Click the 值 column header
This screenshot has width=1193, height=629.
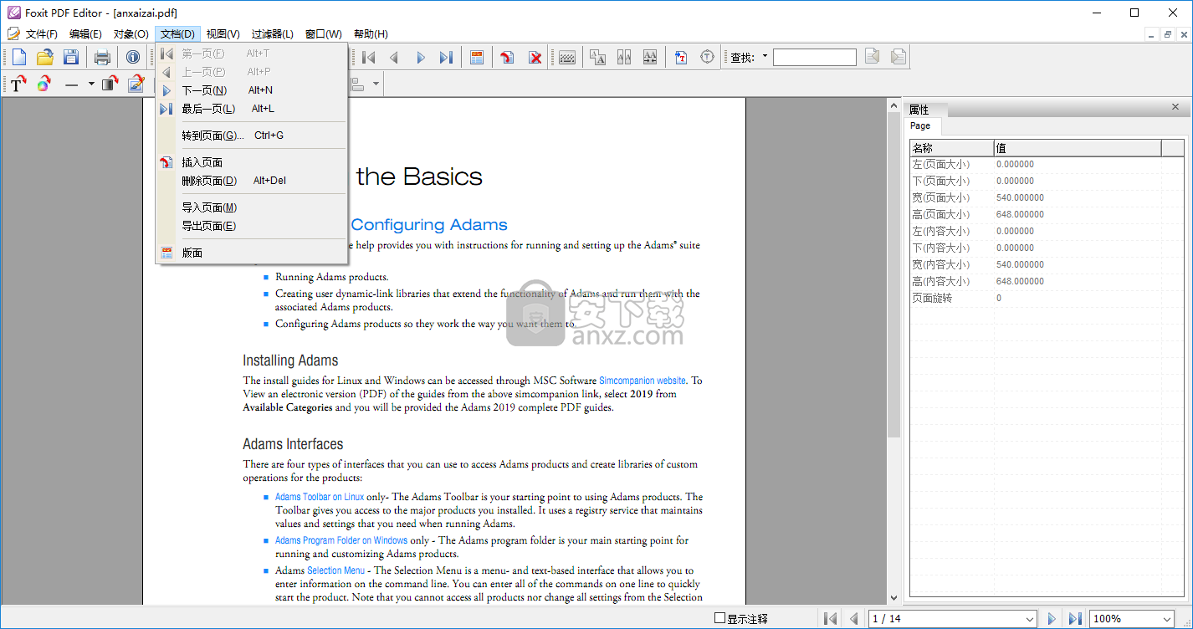click(1078, 148)
